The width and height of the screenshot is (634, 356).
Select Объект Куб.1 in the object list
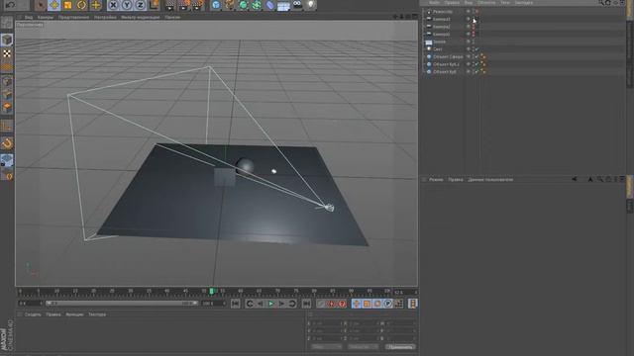[446, 64]
